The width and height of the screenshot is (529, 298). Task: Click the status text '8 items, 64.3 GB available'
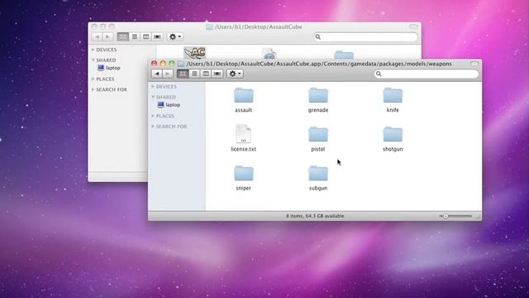[x=315, y=216]
